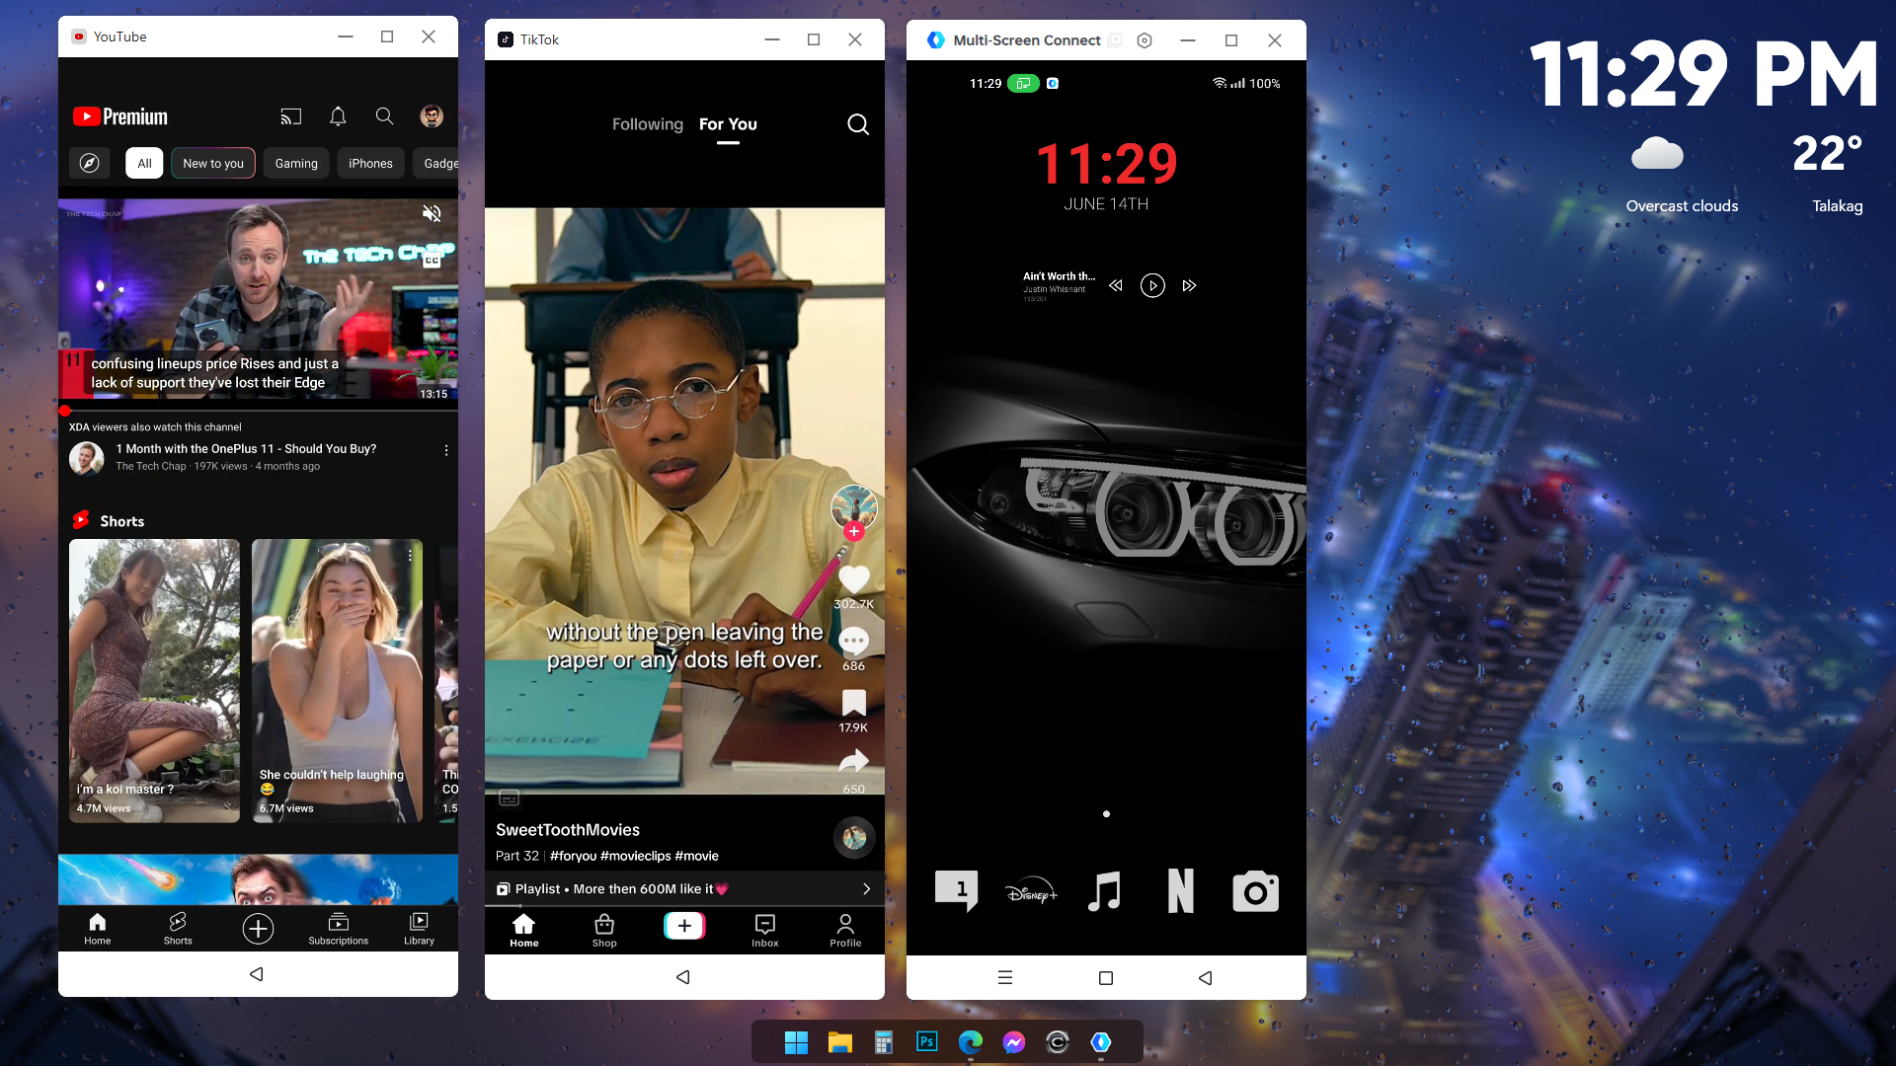
Task: Bookmark the TikTok video
Action: pyautogui.click(x=853, y=703)
